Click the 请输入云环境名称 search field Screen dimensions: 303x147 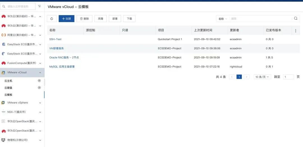[x=18, y=6]
